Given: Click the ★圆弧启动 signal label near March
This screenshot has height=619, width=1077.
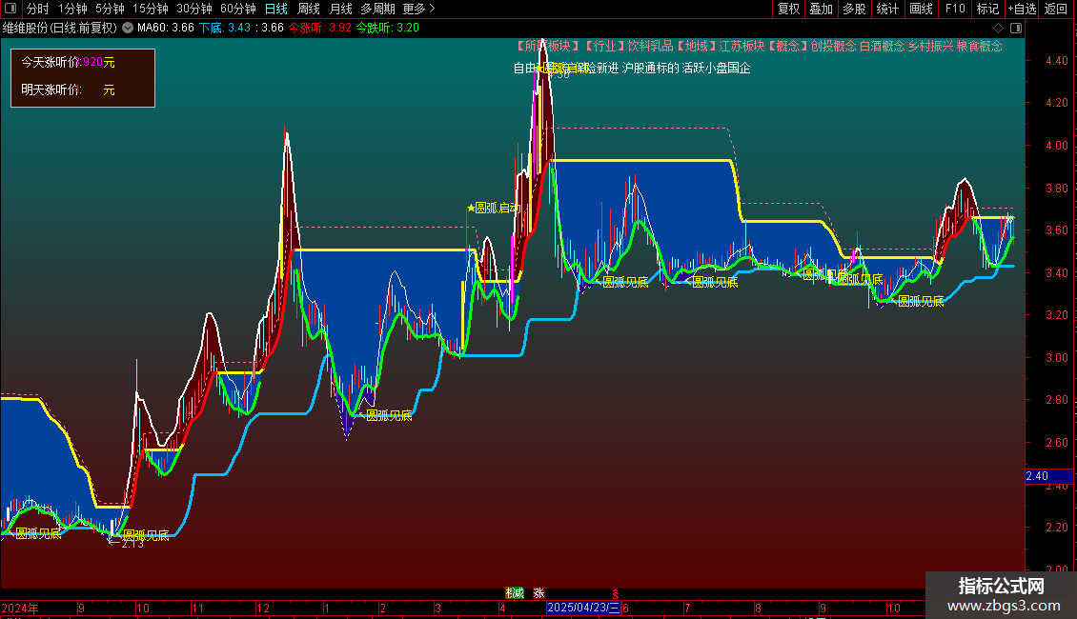Looking at the screenshot, I should click(x=493, y=208).
